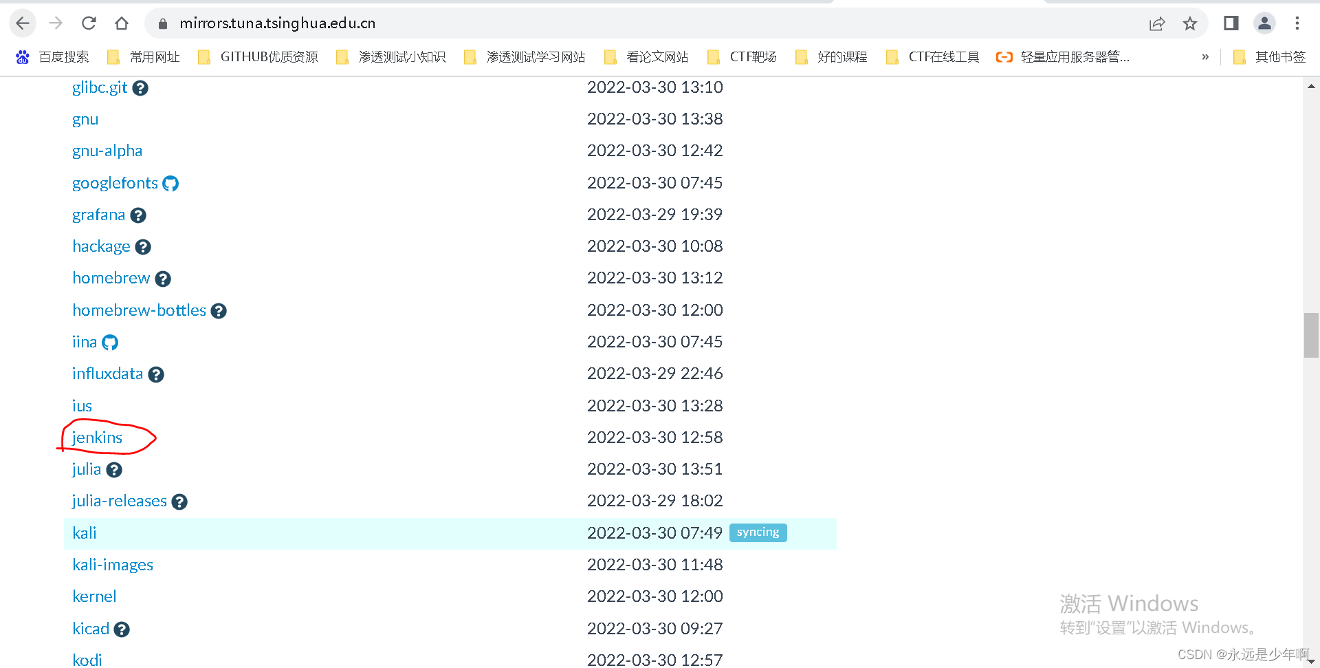Open the jenkins mirror link
The width and height of the screenshot is (1320, 668).
click(97, 438)
